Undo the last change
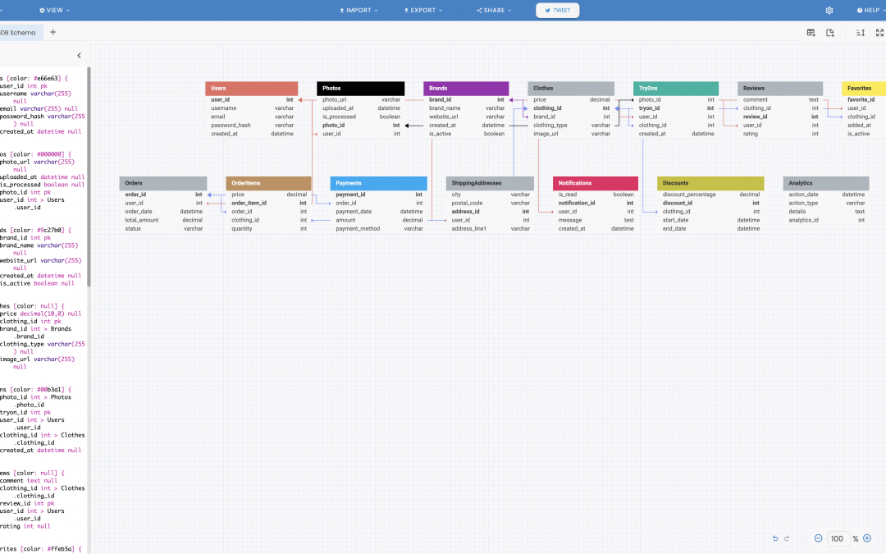 (775, 538)
